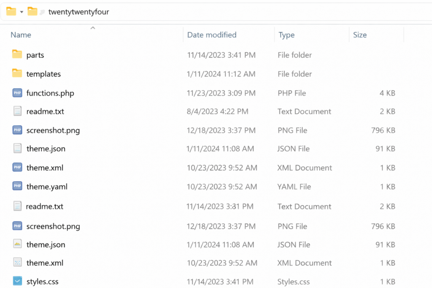The image size is (432, 288).
Task: Select readme.txt modified 11/14/2023 3:31 PM
Action: coord(44,207)
